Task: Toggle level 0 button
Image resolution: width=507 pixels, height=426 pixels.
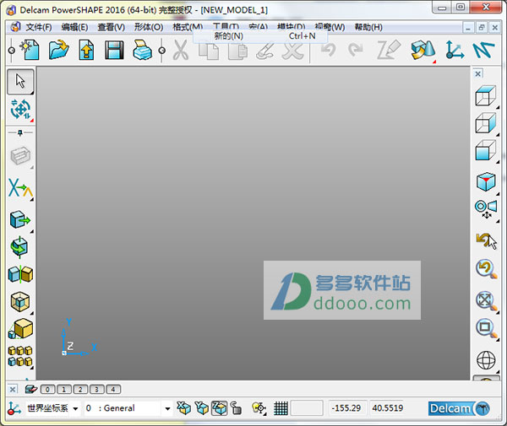Action: coord(47,389)
